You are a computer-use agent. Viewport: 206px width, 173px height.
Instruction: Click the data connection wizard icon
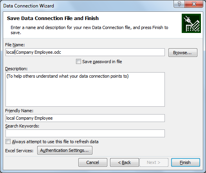click(x=191, y=23)
